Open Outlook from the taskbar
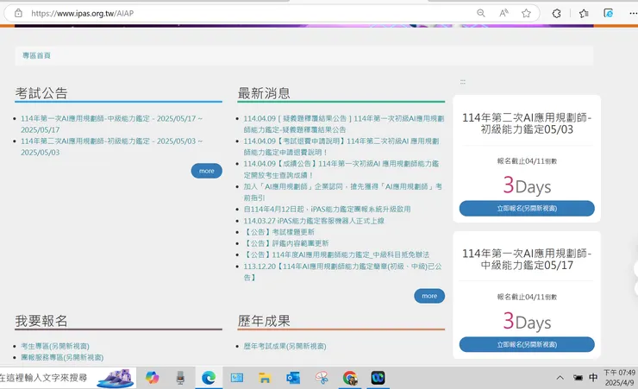Viewport: 638px width, 389px height. 293,378
